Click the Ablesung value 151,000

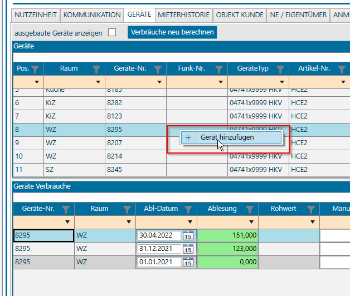pyautogui.click(x=228, y=235)
